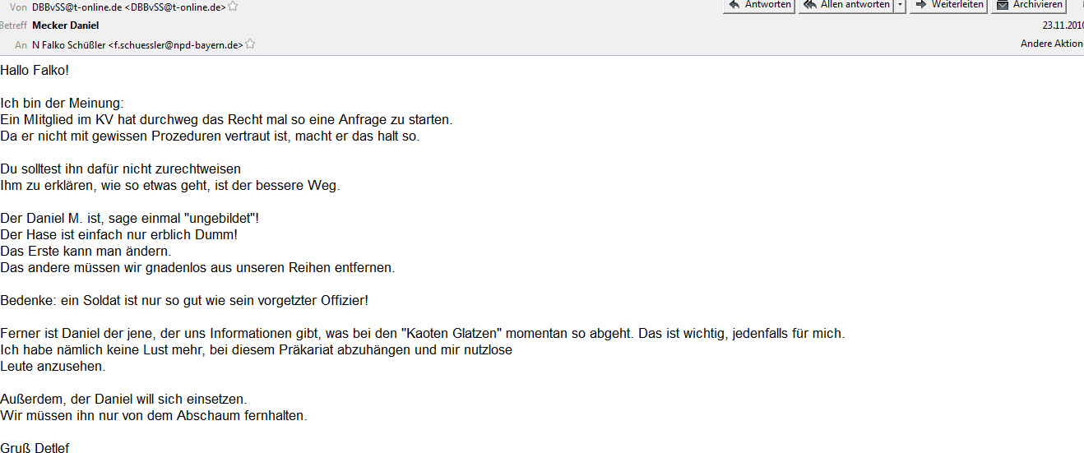Open the dropdown arrow beside Allen antworten
Screen dimensions: 1084x453
900,5
